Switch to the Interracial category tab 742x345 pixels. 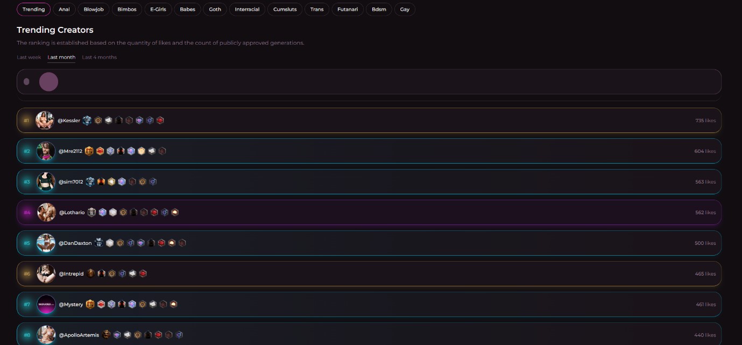(247, 9)
